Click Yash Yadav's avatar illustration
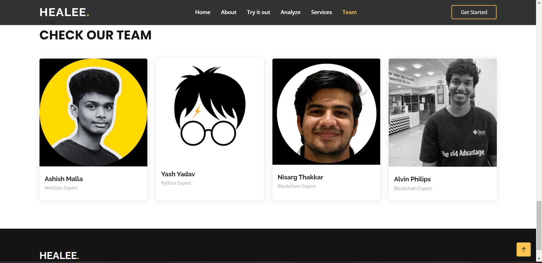Viewport: 542px width, 263px height. 210,110
